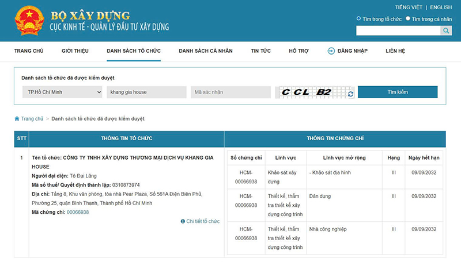The width and height of the screenshot is (461, 262).
Task: Switch language to English
Action: 441,7
